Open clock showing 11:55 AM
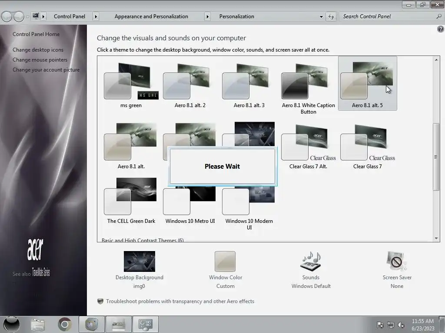The width and height of the screenshot is (445, 333). [x=423, y=325]
